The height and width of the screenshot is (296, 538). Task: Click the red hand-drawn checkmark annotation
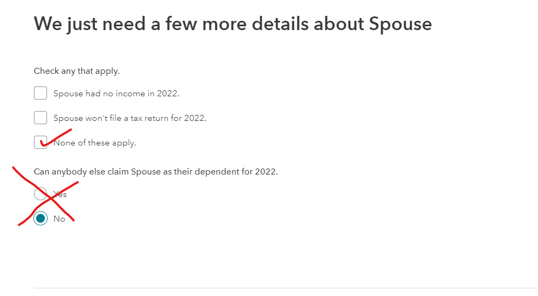(56, 138)
